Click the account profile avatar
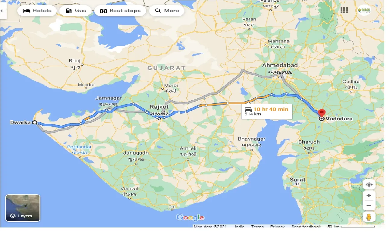The height and width of the screenshot is (232, 387). [364, 10]
